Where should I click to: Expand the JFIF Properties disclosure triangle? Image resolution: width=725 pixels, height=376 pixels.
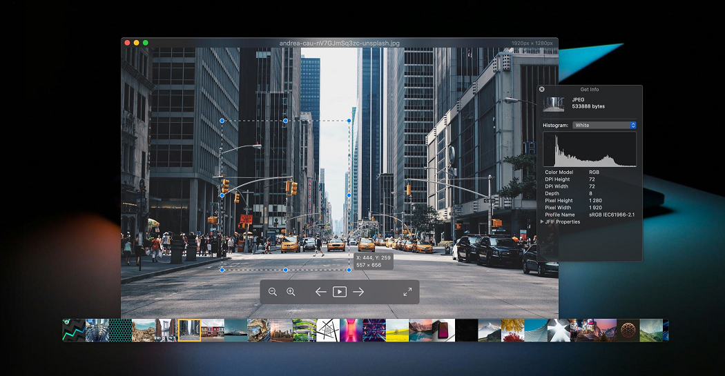click(x=542, y=221)
